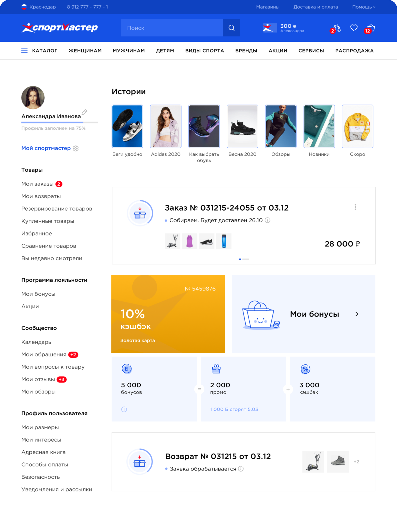
Task: Open settings gear next to Мой спортмастер
Action: (x=76, y=148)
